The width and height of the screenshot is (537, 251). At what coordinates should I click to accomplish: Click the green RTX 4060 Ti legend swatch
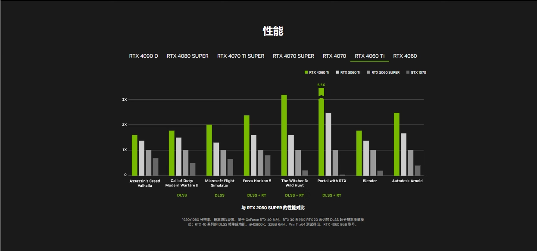pos(306,72)
